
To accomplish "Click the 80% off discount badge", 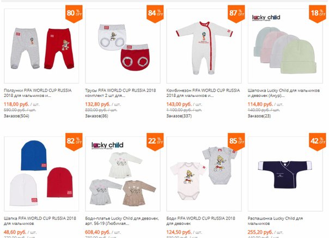I will 74,14.
